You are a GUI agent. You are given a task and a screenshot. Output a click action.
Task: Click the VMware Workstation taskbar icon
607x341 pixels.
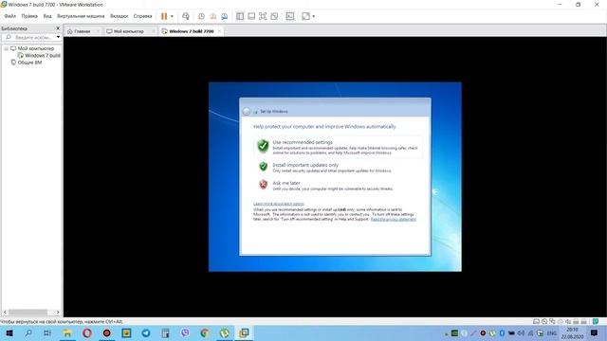244,332
